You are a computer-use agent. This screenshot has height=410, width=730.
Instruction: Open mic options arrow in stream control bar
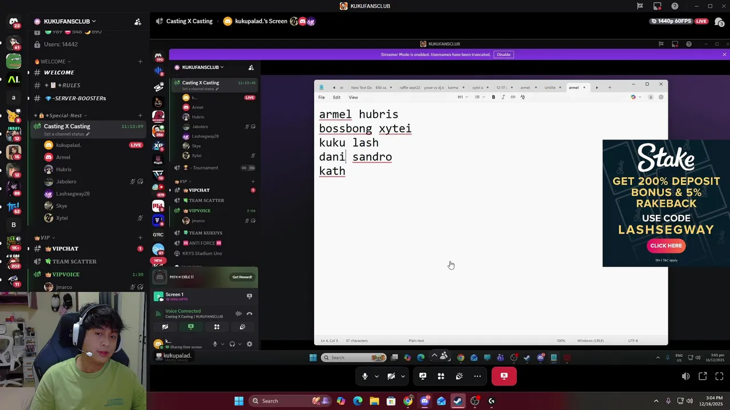click(x=376, y=376)
